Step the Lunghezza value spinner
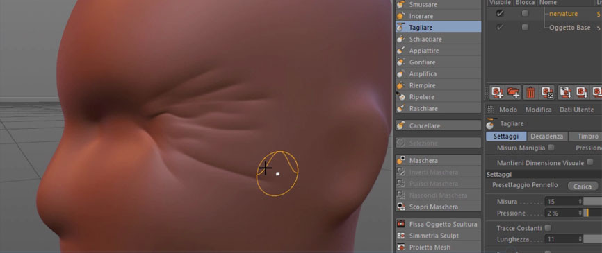The image size is (602, 253). click(x=580, y=239)
